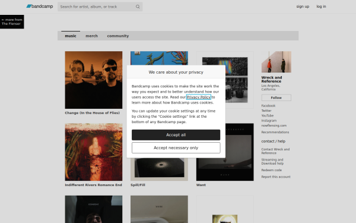Open the Facebook link
This screenshot has width=356, height=223.
pyautogui.click(x=268, y=106)
